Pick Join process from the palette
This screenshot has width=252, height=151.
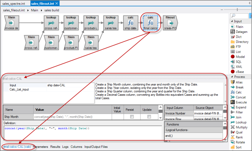(x=236, y=117)
